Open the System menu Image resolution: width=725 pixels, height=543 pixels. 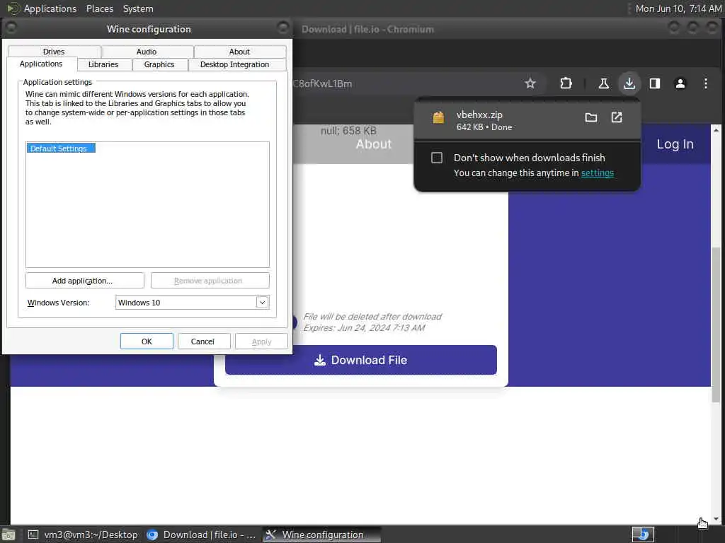[x=138, y=8]
